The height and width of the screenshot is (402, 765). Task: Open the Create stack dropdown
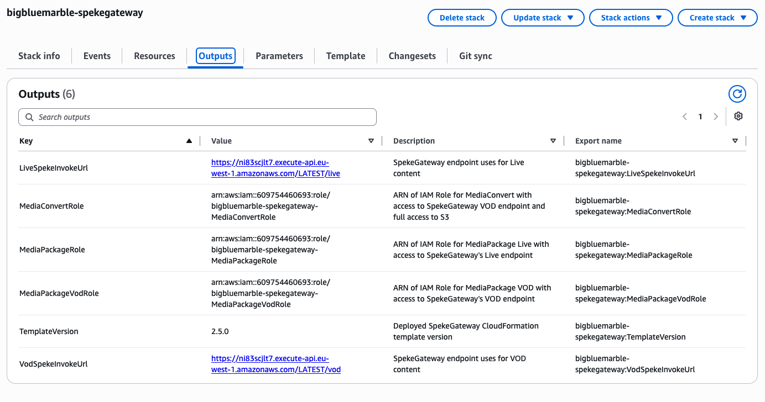(x=717, y=18)
